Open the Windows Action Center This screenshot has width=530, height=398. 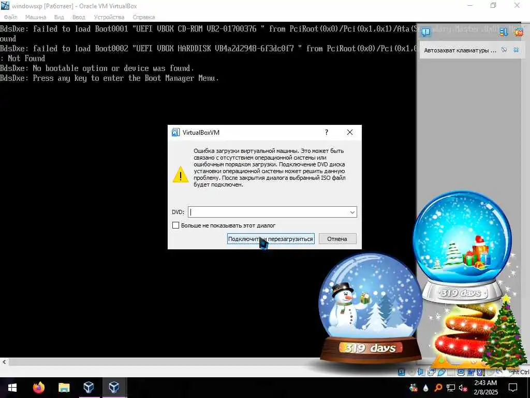513,388
